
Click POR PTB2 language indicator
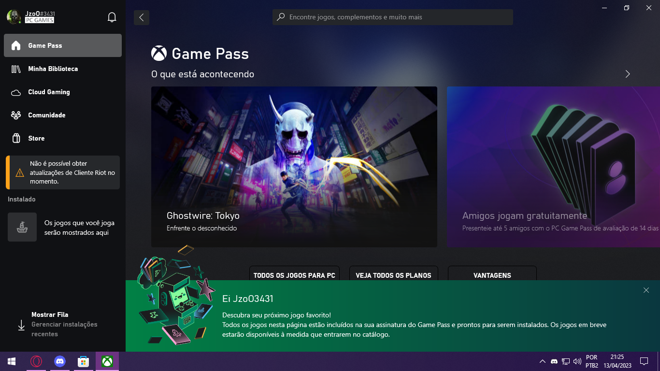pos(592,361)
